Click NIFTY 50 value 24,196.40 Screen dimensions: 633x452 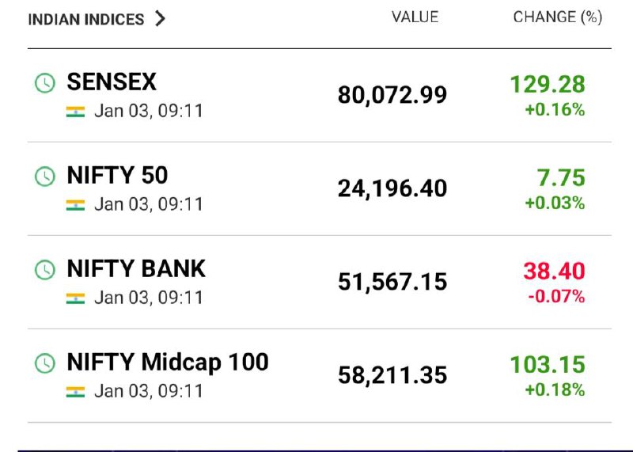click(x=392, y=188)
